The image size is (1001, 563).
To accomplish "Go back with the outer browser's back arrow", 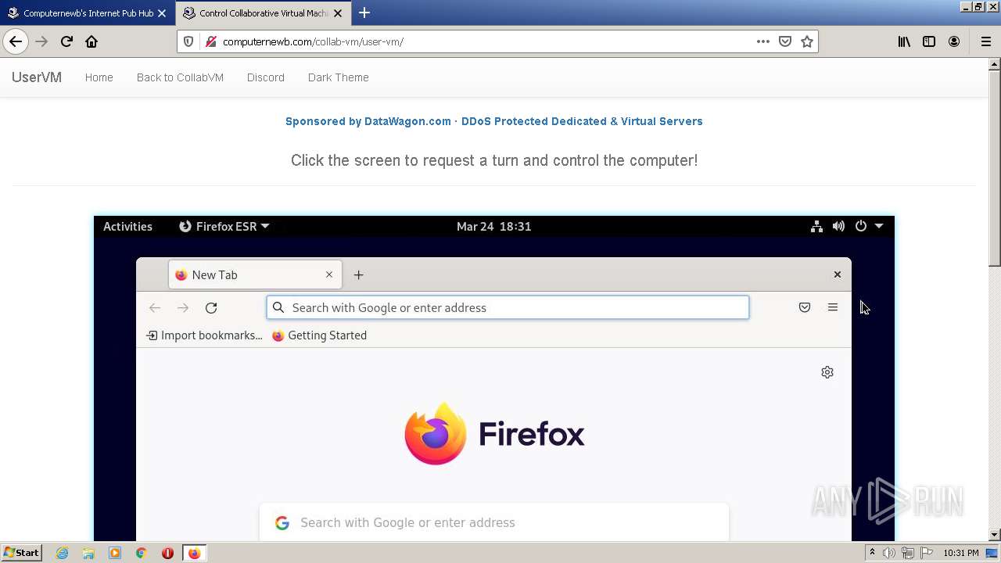I will pyautogui.click(x=16, y=41).
